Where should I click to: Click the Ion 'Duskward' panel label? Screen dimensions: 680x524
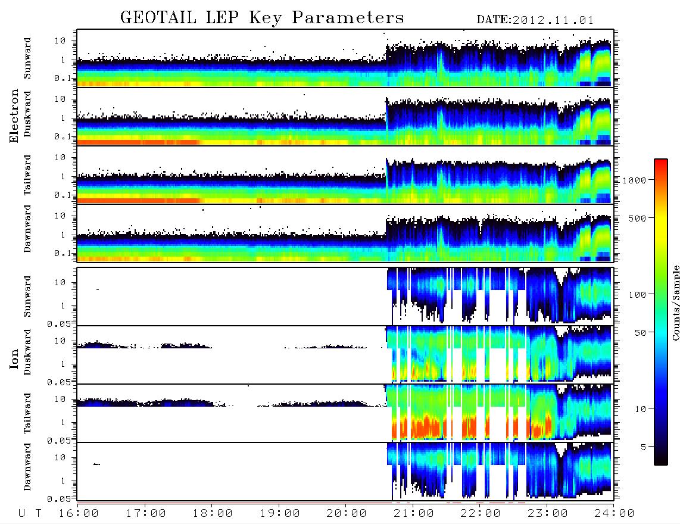(27, 352)
